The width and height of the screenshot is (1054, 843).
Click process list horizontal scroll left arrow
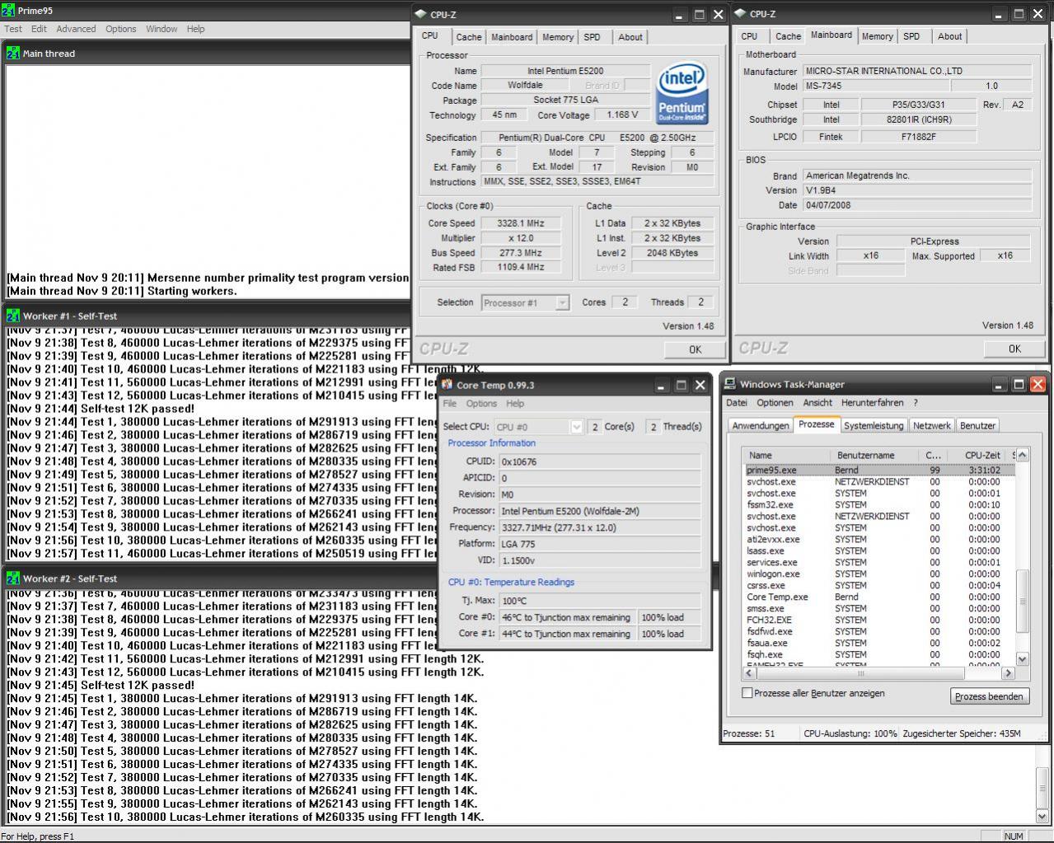[x=750, y=673]
